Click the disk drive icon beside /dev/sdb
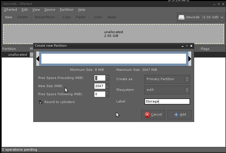The height and width of the screenshot is (153, 226). tap(181, 17)
